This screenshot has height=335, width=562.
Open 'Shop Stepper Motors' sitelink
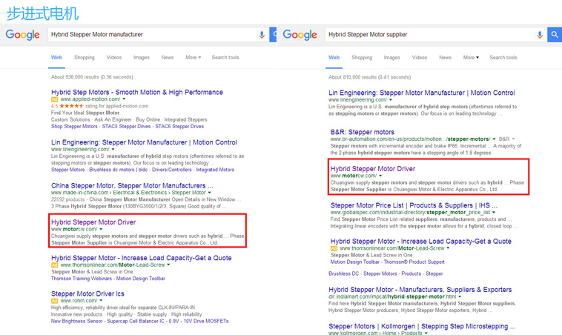pyautogui.click(x=74, y=127)
